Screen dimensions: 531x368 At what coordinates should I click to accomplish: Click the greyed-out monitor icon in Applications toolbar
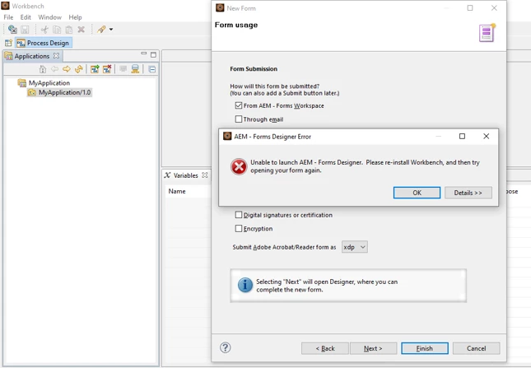click(x=123, y=69)
